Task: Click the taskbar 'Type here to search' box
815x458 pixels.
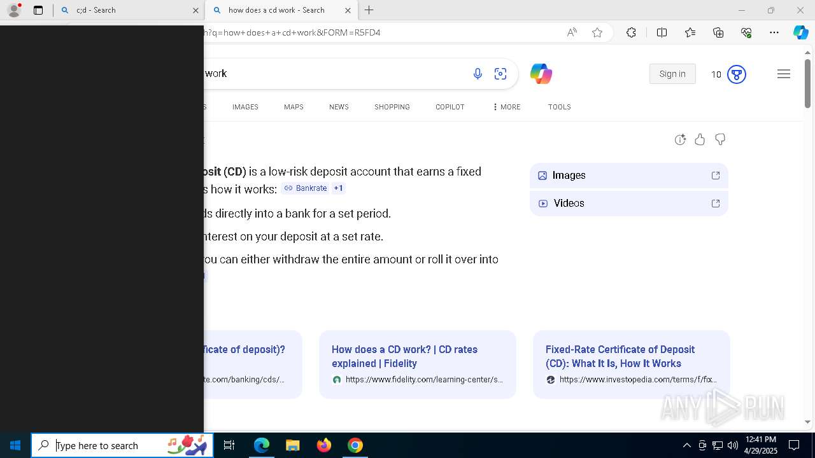Action: [122, 445]
